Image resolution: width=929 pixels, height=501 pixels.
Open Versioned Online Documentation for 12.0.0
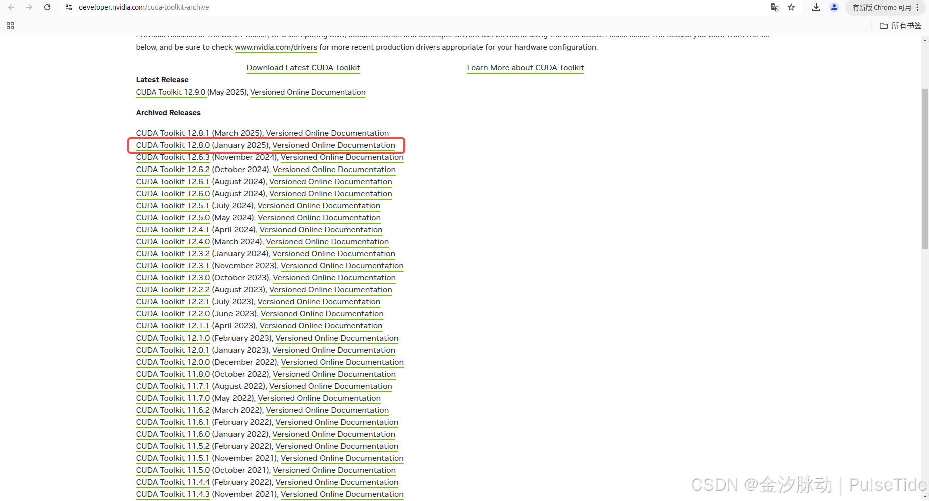342,362
